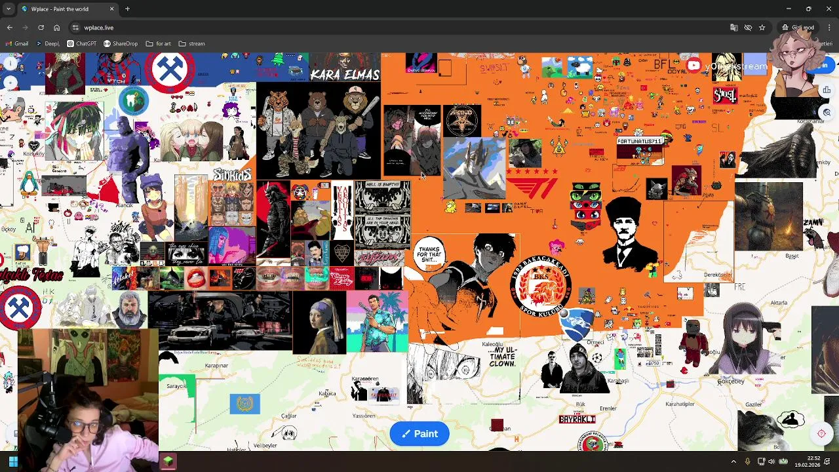Expand the stream bookmarks folder
This screenshot has height=472, width=839.
[192, 44]
